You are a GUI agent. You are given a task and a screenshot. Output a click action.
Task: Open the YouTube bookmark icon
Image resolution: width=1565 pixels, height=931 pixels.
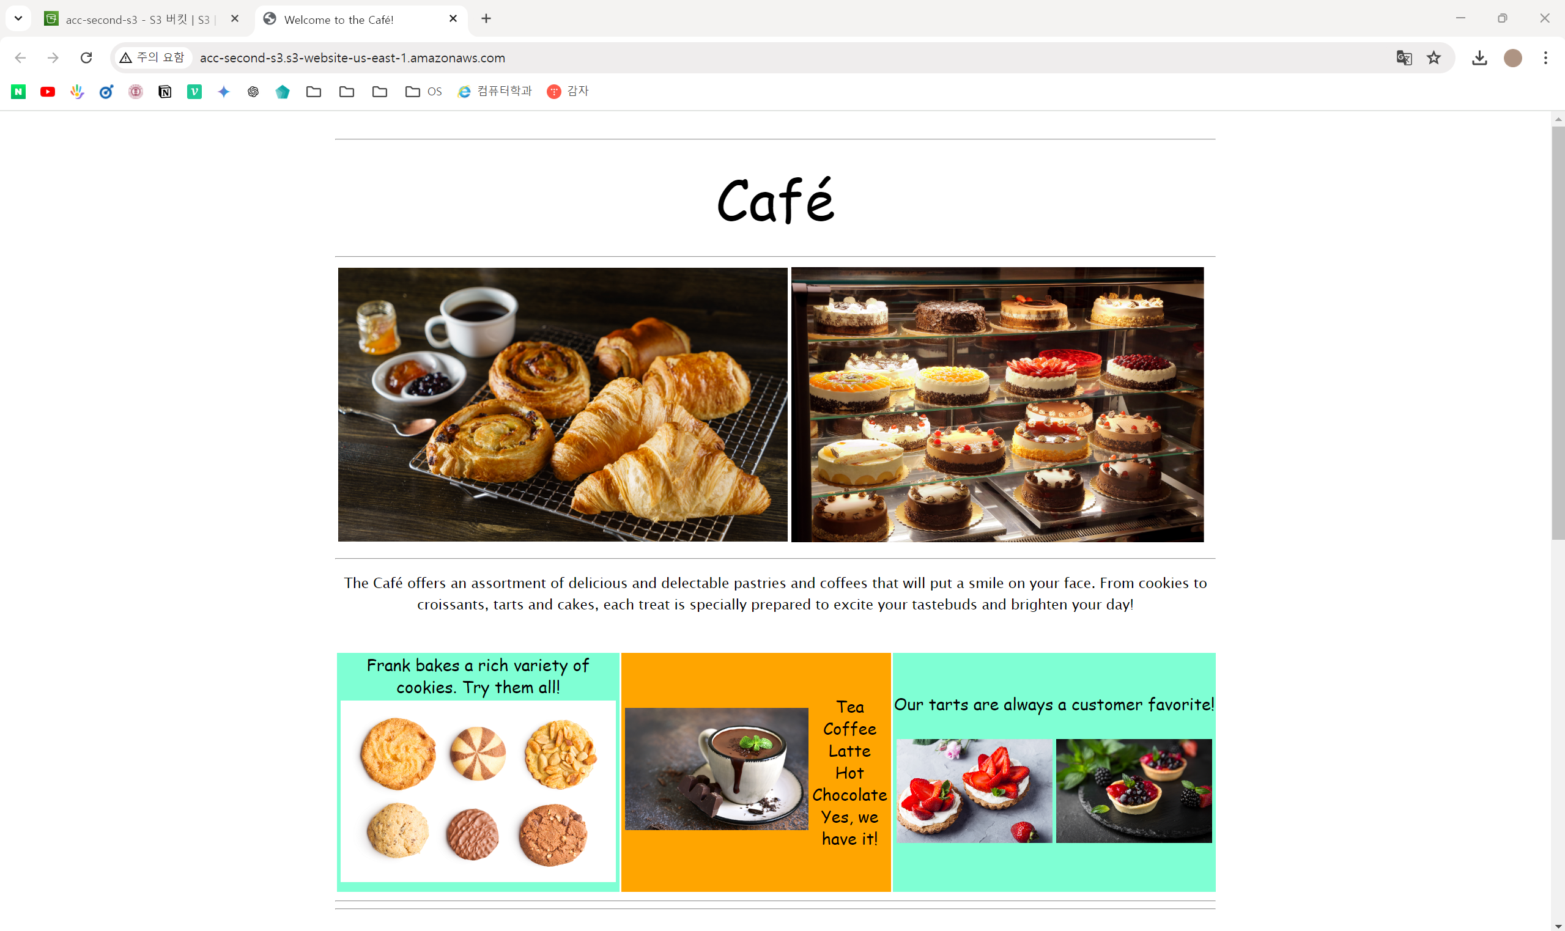pyautogui.click(x=48, y=92)
